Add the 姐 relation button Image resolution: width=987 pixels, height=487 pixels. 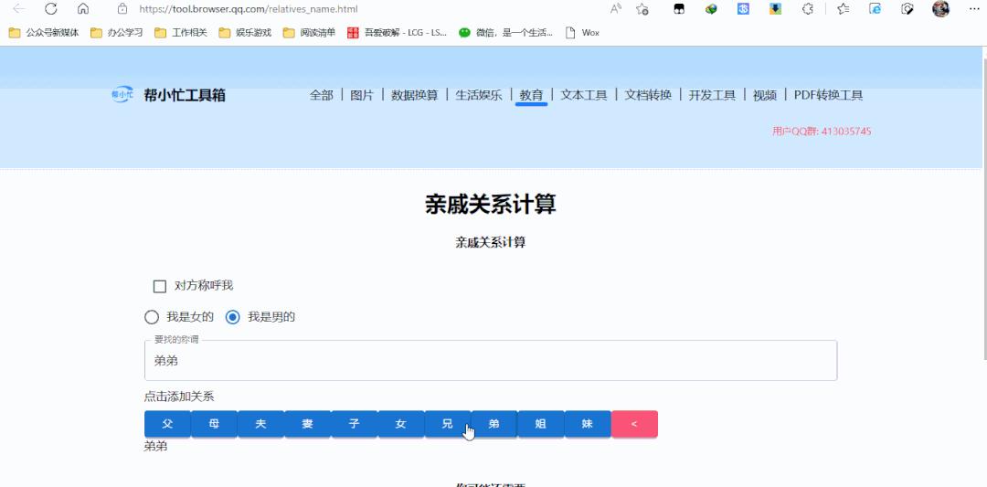541,424
